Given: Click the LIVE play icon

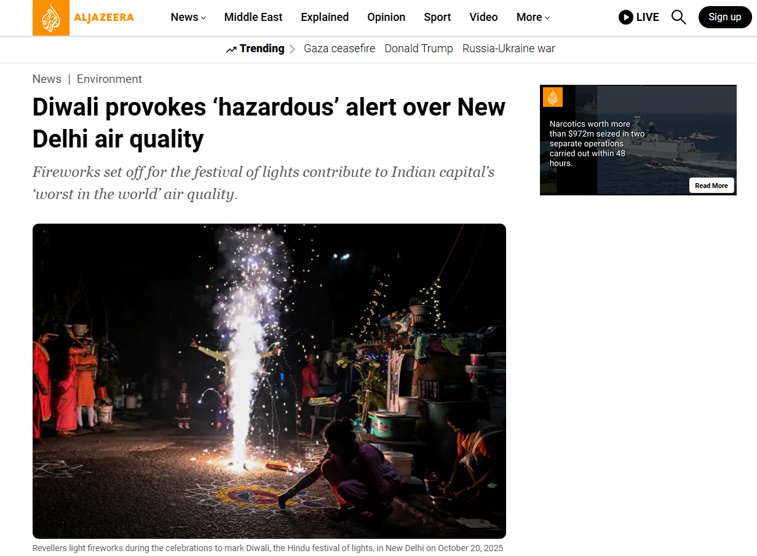Looking at the screenshot, I should (x=626, y=17).
